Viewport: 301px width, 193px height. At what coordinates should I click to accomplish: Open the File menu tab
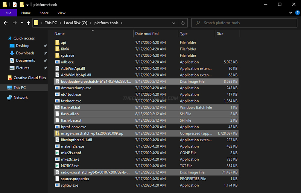click(8, 13)
